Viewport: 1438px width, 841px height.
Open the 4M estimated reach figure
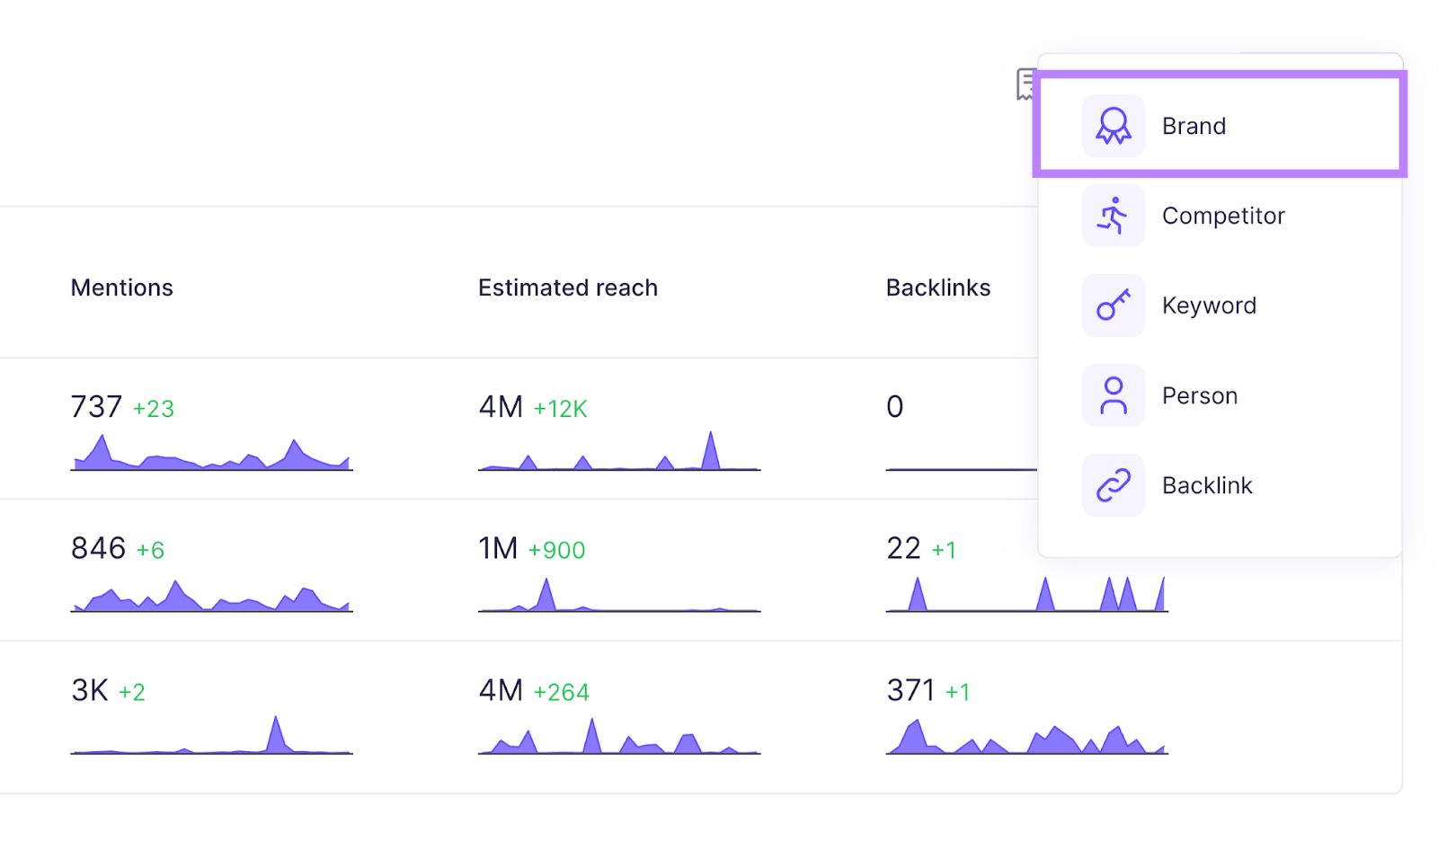(501, 407)
